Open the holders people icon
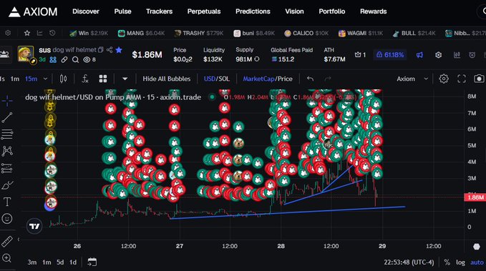Screen dimensions: 486x271 pos(53,59)
